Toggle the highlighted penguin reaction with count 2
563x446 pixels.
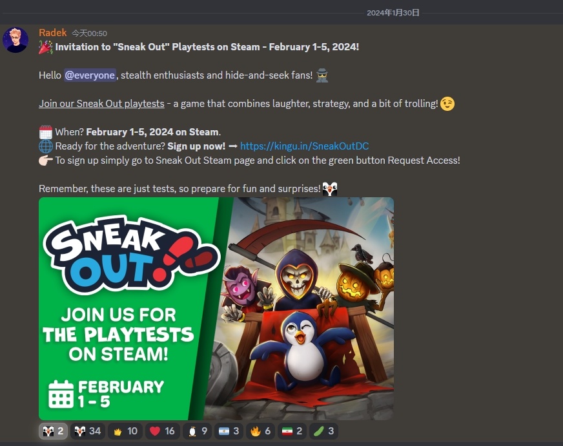(53, 431)
